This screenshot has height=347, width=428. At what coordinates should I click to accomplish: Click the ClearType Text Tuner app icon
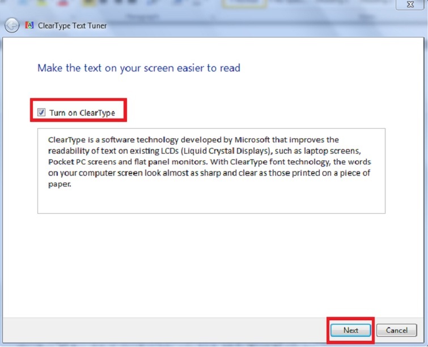coord(29,26)
